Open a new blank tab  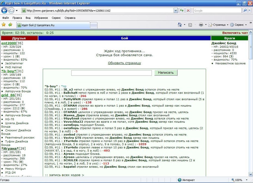click(x=94, y=26)
